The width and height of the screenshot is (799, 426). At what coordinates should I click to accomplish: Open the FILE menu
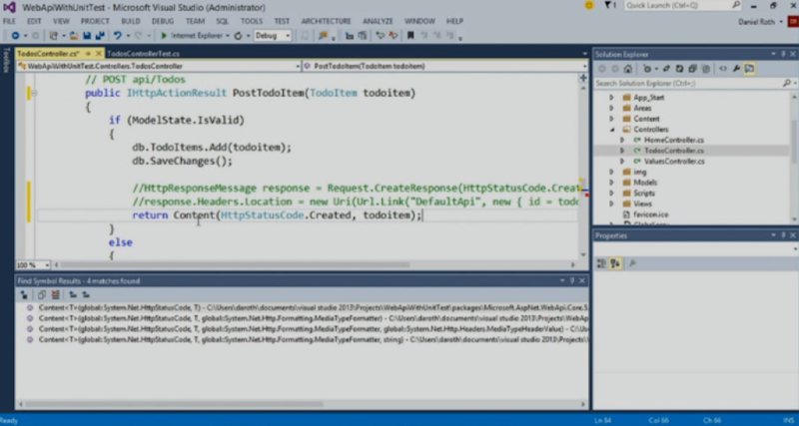tap(9, 21)
